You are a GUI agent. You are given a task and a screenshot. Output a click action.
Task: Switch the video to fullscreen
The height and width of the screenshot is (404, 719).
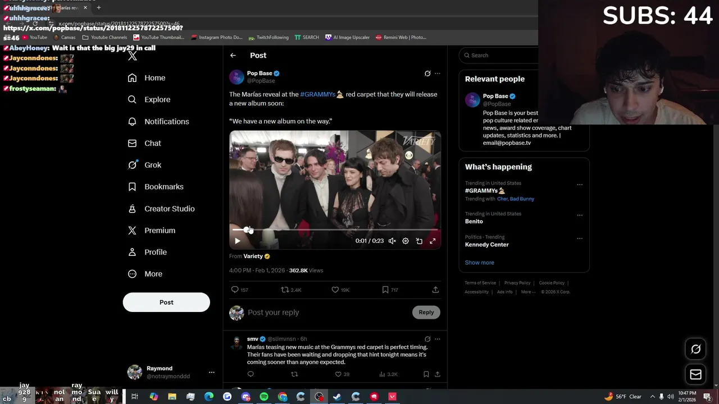tap(433, 241)
